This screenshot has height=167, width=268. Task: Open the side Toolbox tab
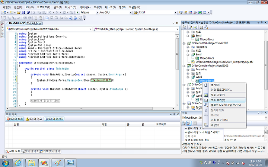click(2, 30)
